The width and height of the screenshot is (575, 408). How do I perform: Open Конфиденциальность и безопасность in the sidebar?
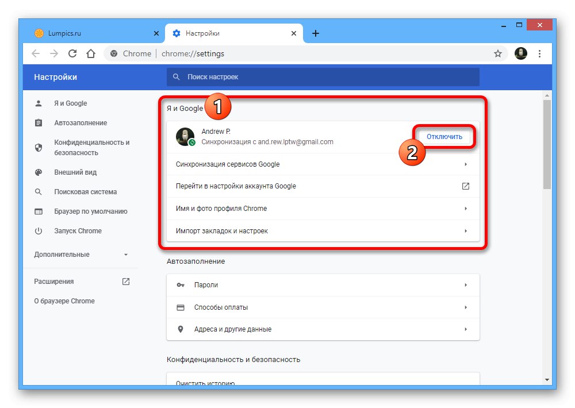pos(91,147)
